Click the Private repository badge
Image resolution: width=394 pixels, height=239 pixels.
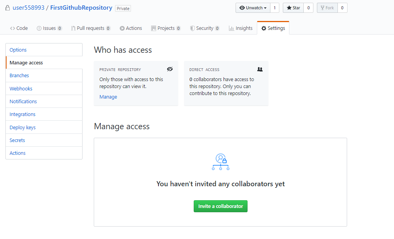(x=123, y=8)
